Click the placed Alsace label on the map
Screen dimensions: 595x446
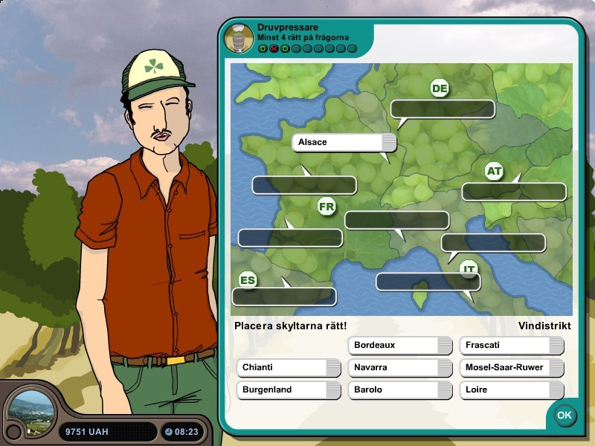[344, 142]
